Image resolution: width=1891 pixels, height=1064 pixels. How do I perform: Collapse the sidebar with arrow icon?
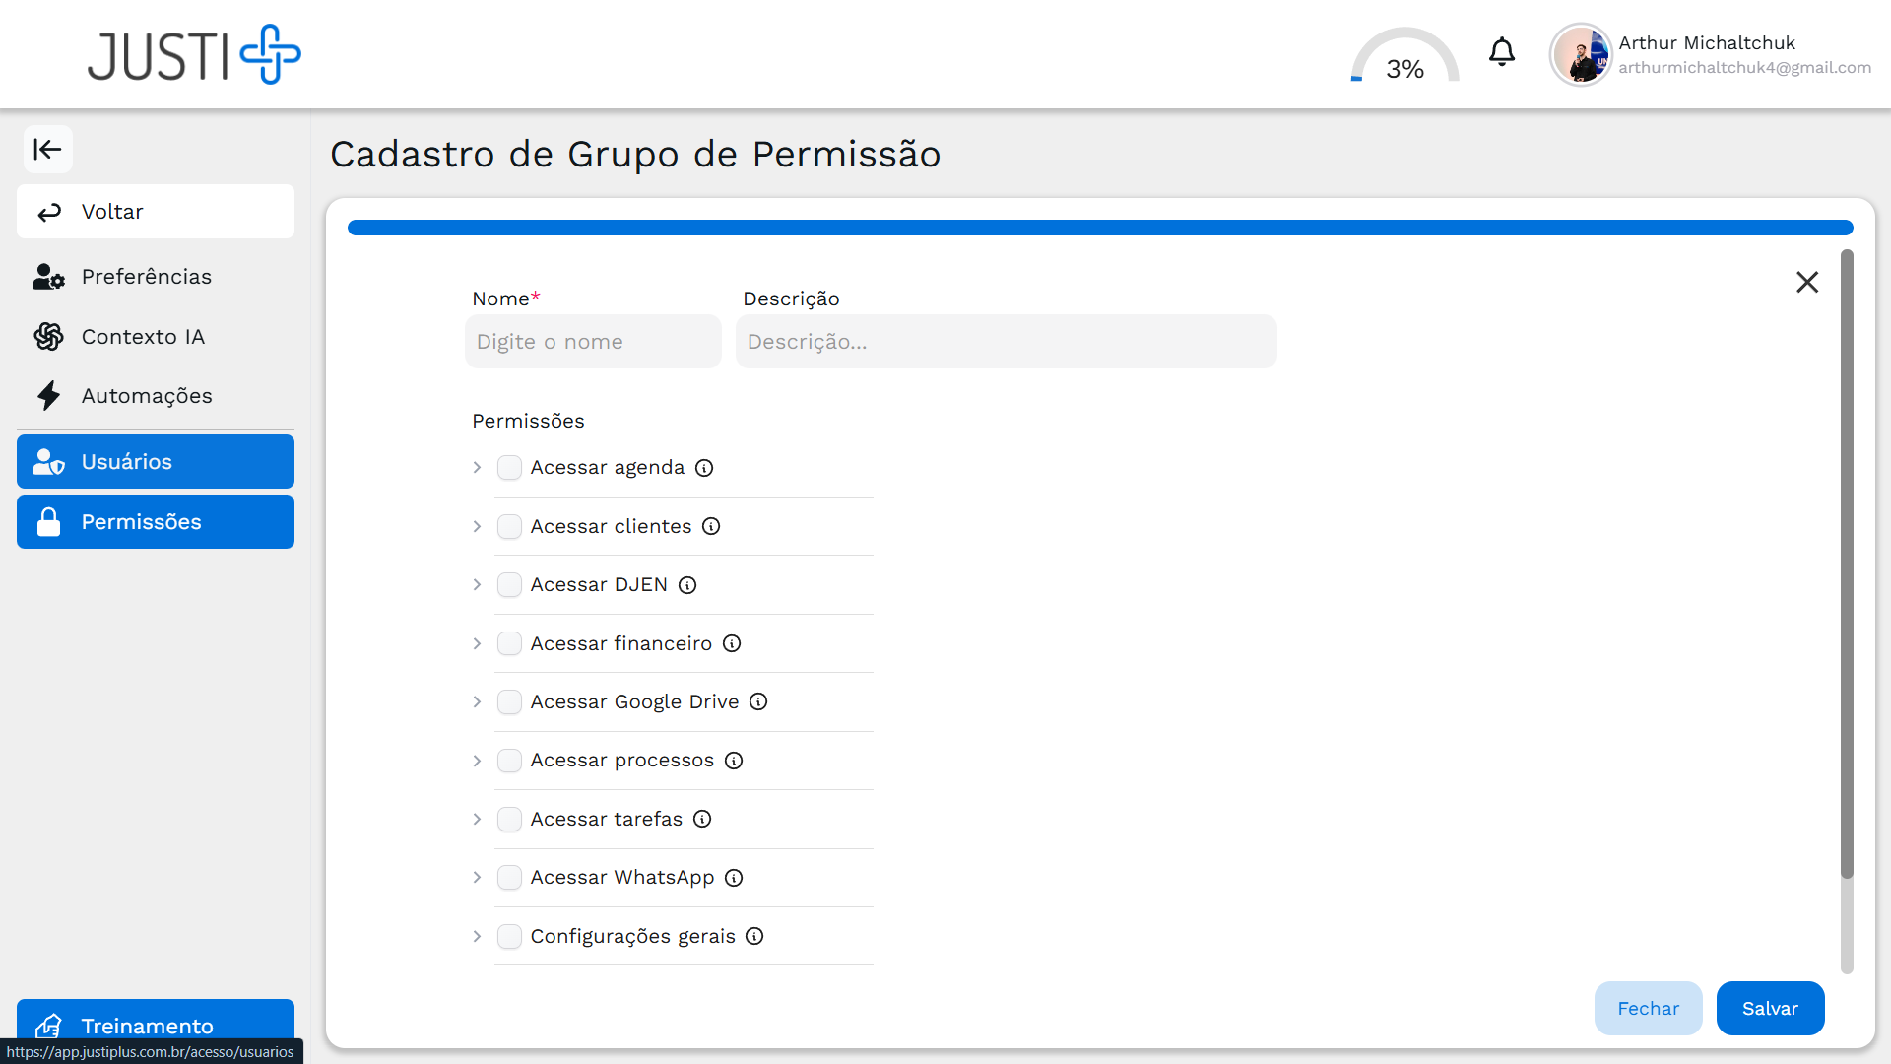click(47, 150)
